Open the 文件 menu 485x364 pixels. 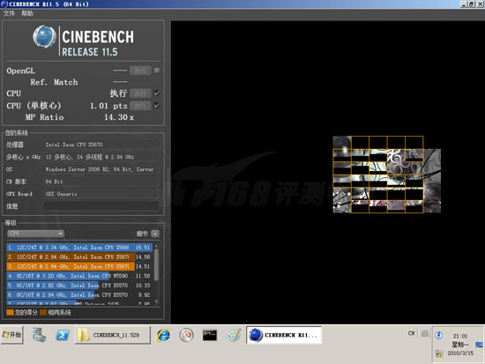9,13
